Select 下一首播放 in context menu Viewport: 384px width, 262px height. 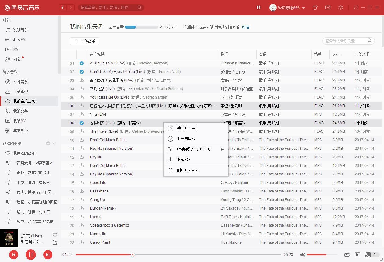pyautogui.click(x=196, y=138)
